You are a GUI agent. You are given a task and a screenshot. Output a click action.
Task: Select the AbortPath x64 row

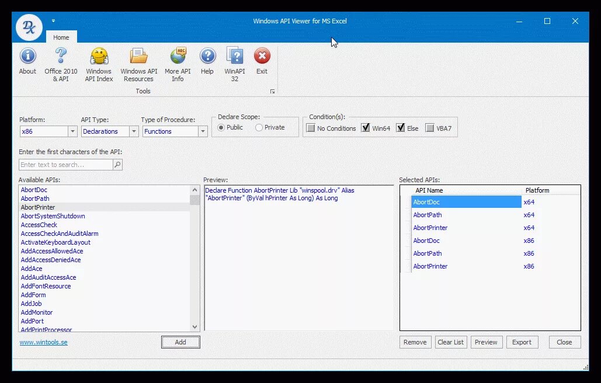click(496, 215)
